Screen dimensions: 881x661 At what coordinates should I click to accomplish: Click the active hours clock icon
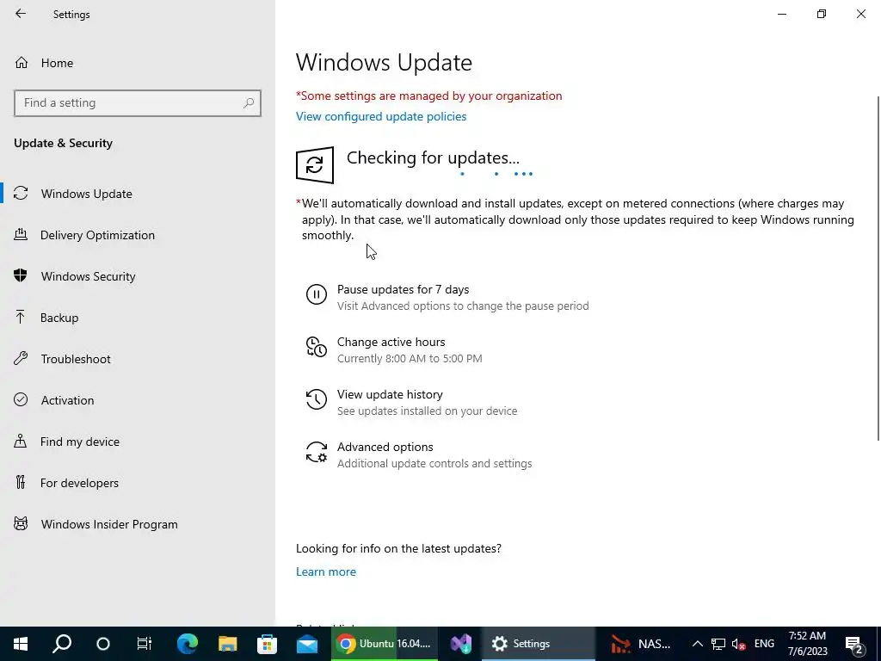click(x=317, y=347)
